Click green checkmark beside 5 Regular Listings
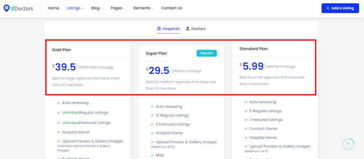364x159 pixels. (x=246, y=111)
